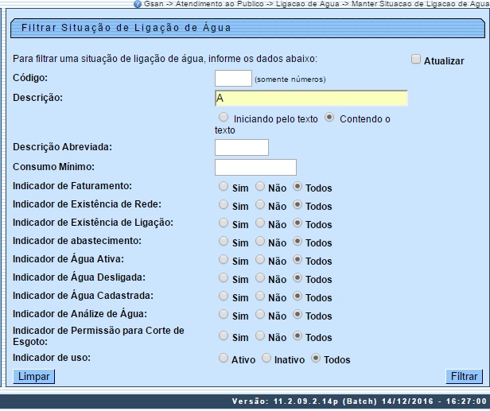Click the Código input field
The width and height of the screenshot is (490, 411).
pos(233,78)
